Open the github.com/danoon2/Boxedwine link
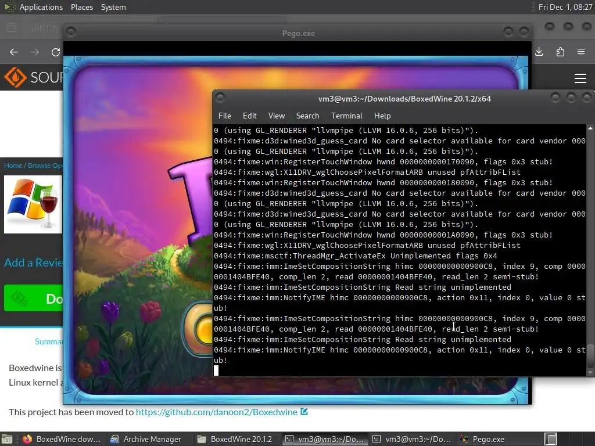 (x=217, y=412)
